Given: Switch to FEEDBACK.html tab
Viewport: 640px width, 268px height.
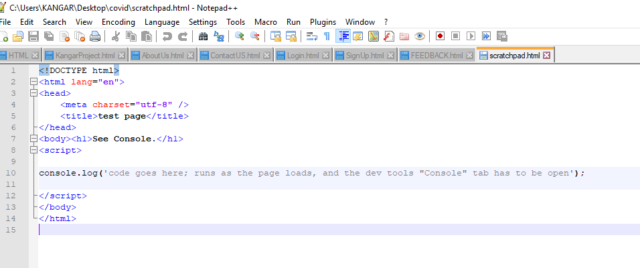Looking at the screenshot, I should [436, 56].
